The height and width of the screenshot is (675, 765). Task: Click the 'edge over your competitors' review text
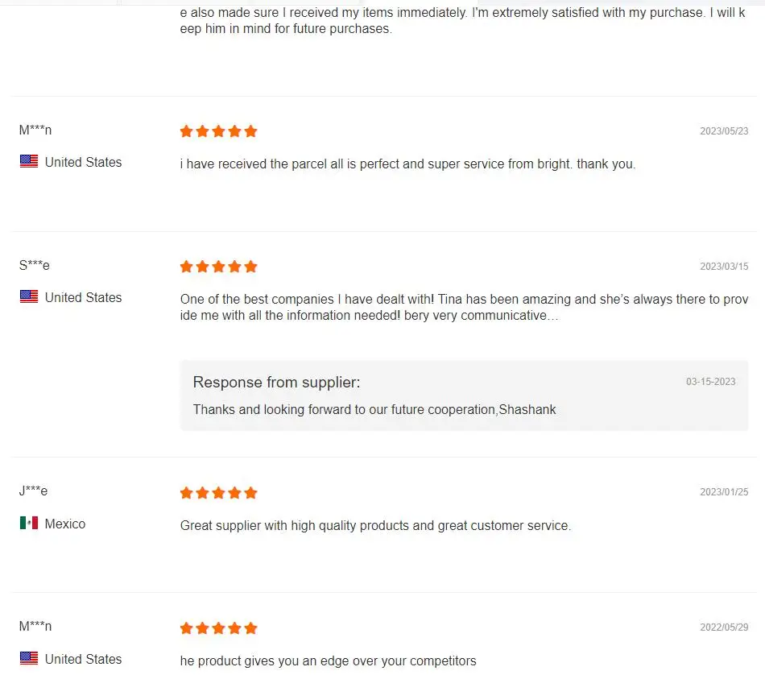point(328,661)
